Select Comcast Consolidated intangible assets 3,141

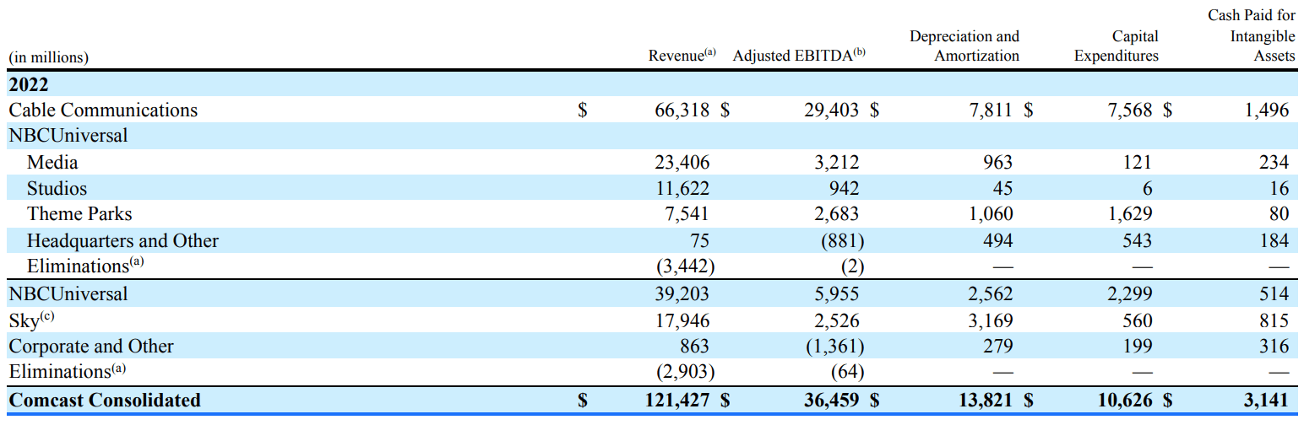tap(1267, 400)
